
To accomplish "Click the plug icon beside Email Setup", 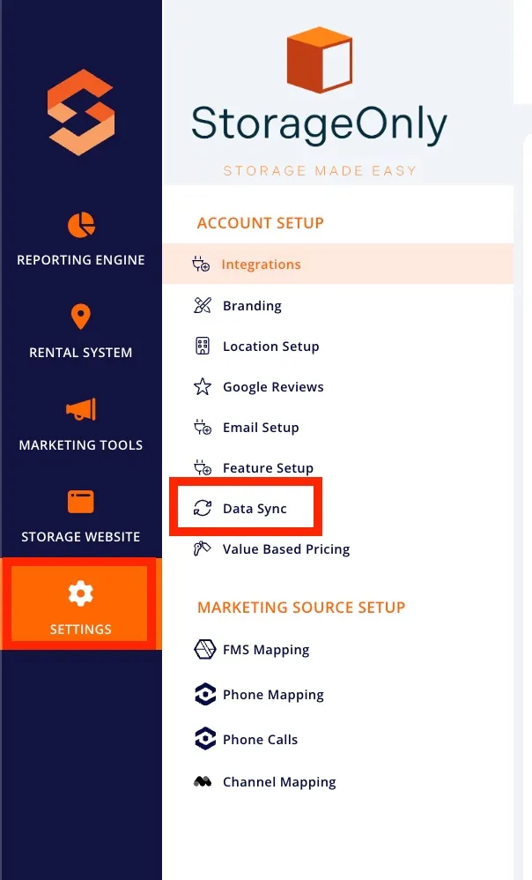I will click(203, 428).
